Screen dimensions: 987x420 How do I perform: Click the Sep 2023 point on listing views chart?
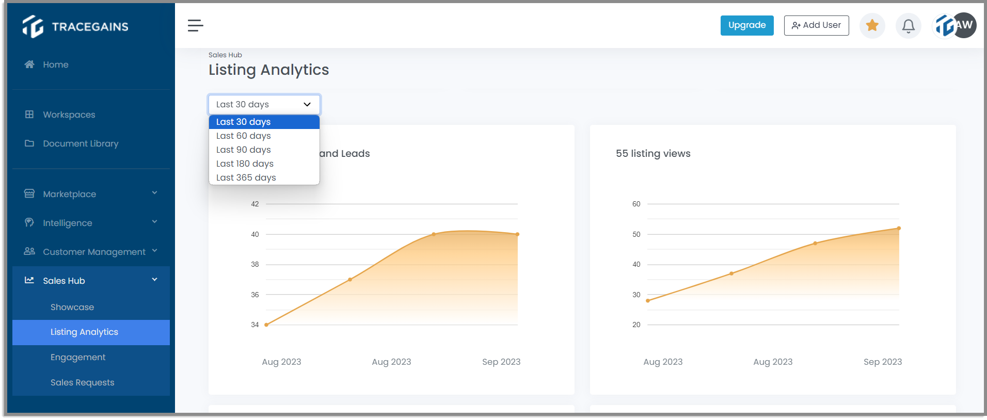point(899,228)
